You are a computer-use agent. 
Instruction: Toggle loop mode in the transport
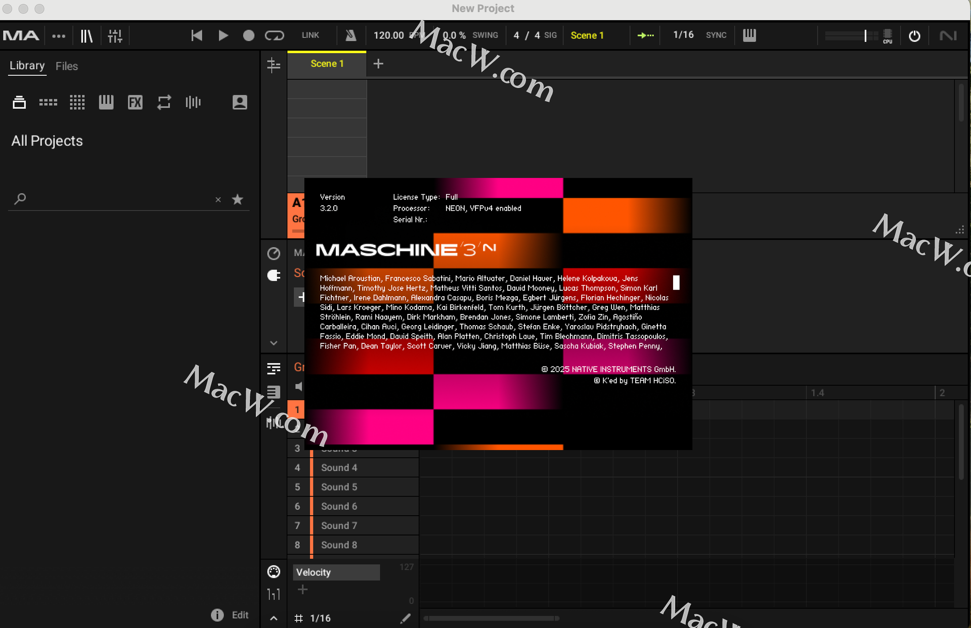click(x=275, y=35)
